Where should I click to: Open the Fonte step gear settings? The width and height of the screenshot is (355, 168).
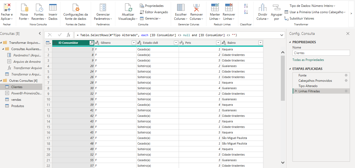click(346, 75)
